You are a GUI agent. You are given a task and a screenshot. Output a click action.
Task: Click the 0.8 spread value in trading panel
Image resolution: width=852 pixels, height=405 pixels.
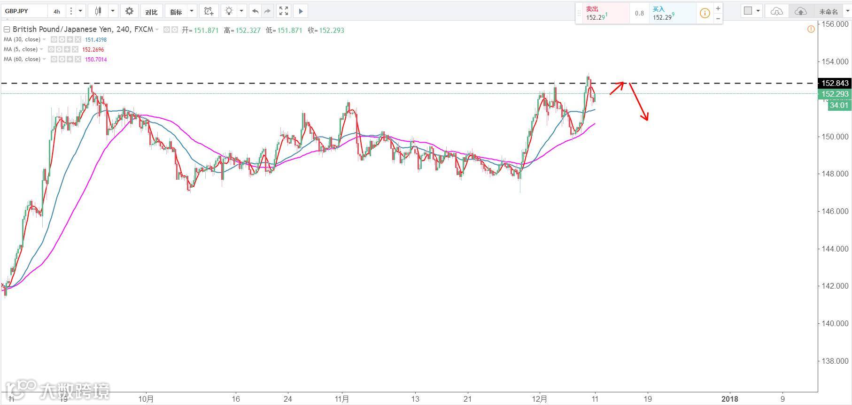coord(639,13)
